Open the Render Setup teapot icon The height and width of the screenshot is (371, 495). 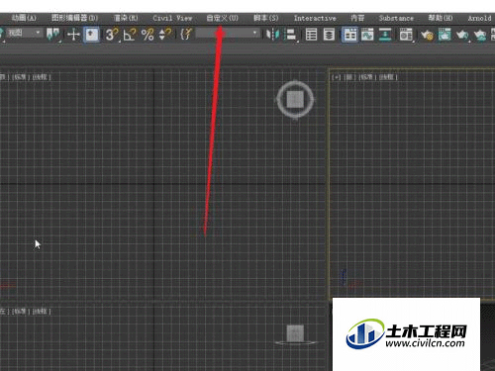427,35
